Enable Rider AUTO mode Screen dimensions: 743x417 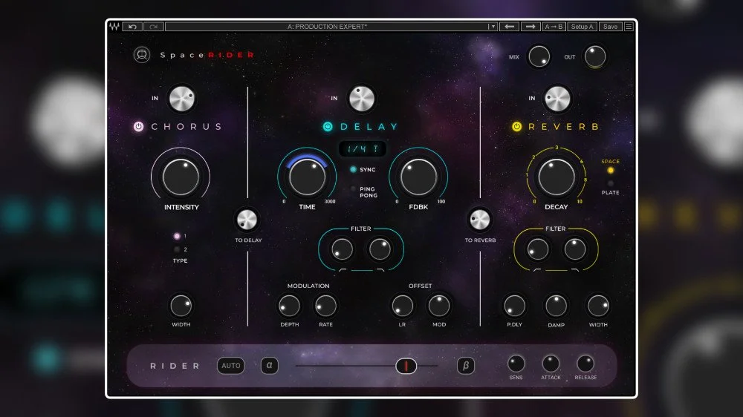tap(231, 365)
